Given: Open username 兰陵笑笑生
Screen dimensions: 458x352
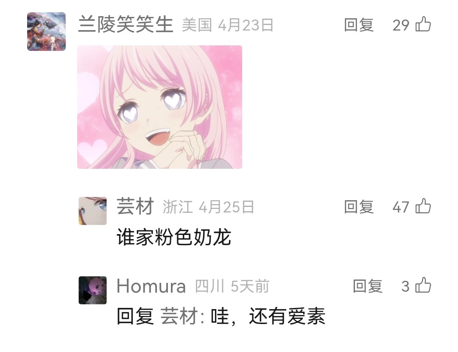Looking at the screenshot, I should [x=126, y=24].
